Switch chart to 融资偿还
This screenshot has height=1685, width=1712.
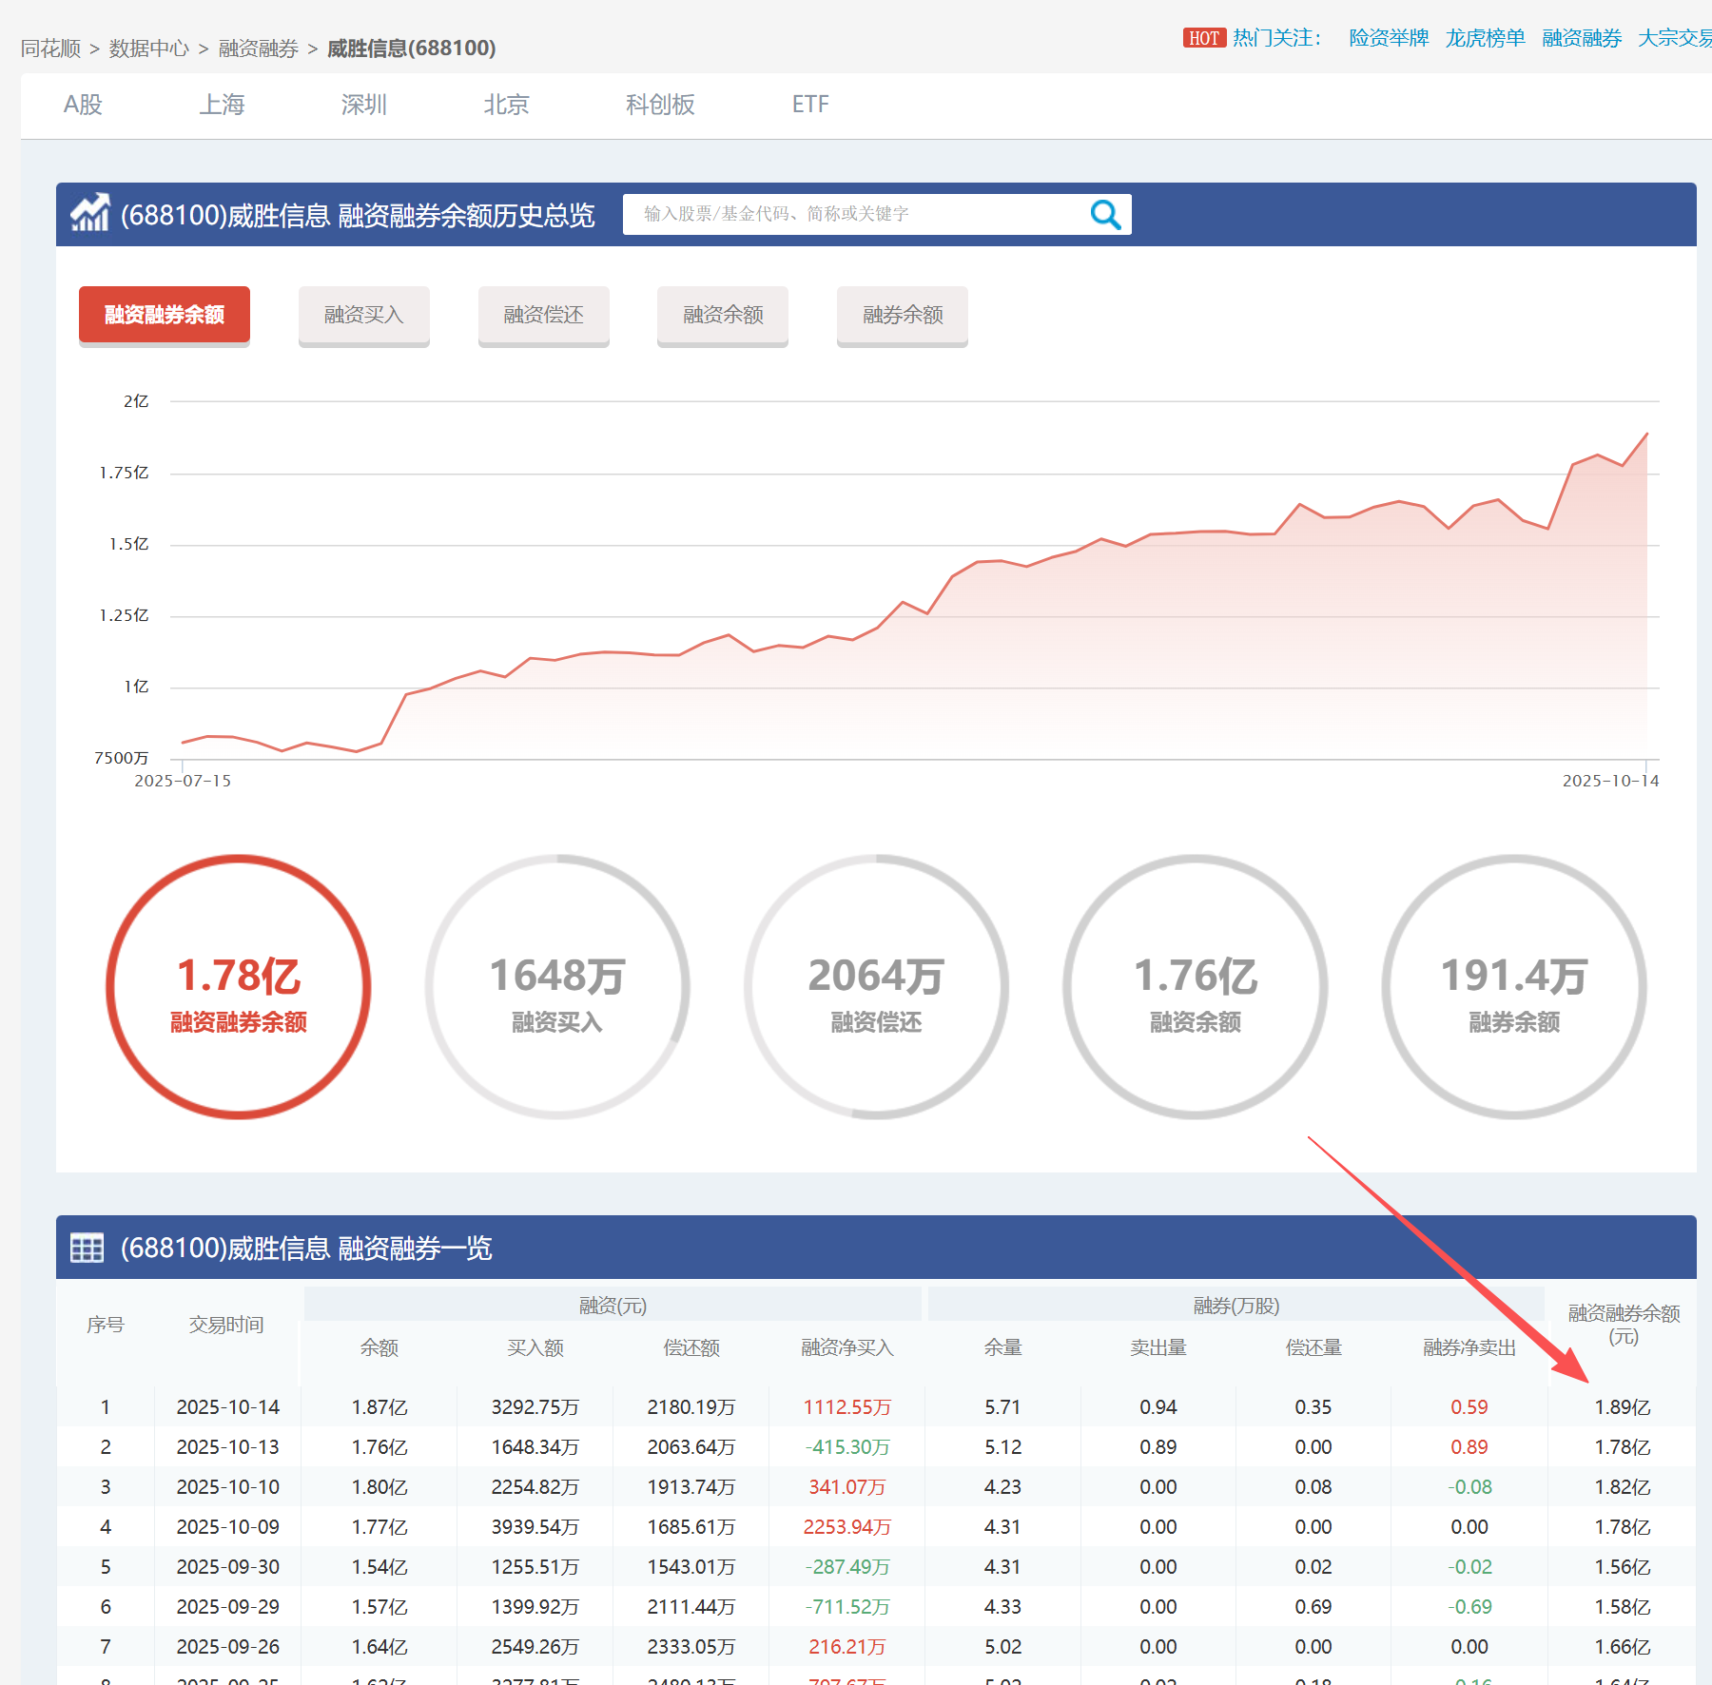pos(544,315)
